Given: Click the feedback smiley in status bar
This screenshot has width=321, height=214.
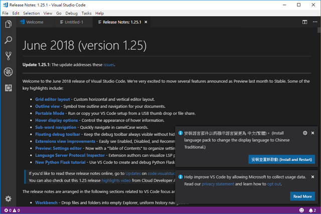Looking at the screenshot, I should coord(301,210).
